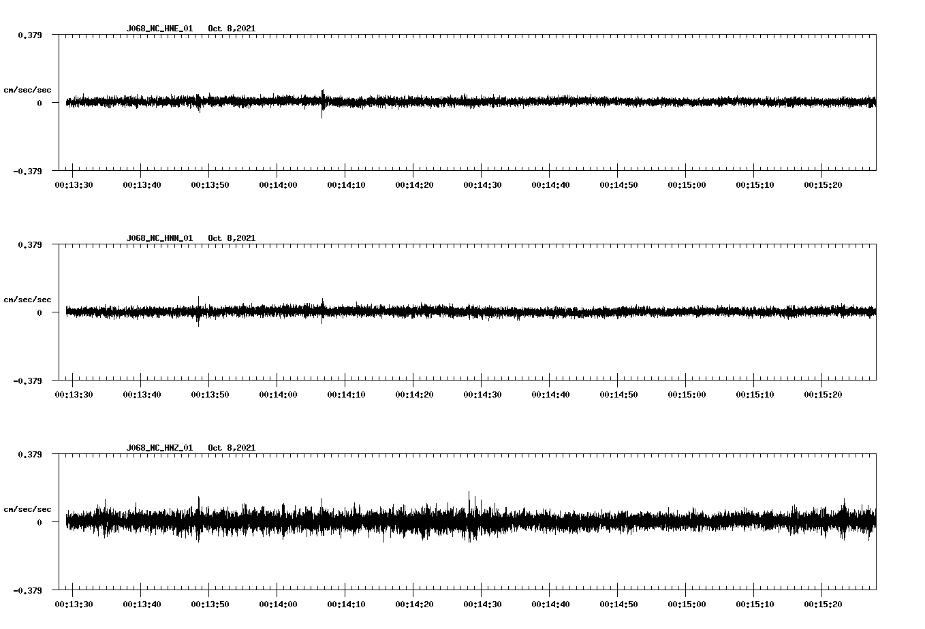Click 00:15:20 time label under HNE plot
Viewport: 925px width, 629px height.
point(823,185)
